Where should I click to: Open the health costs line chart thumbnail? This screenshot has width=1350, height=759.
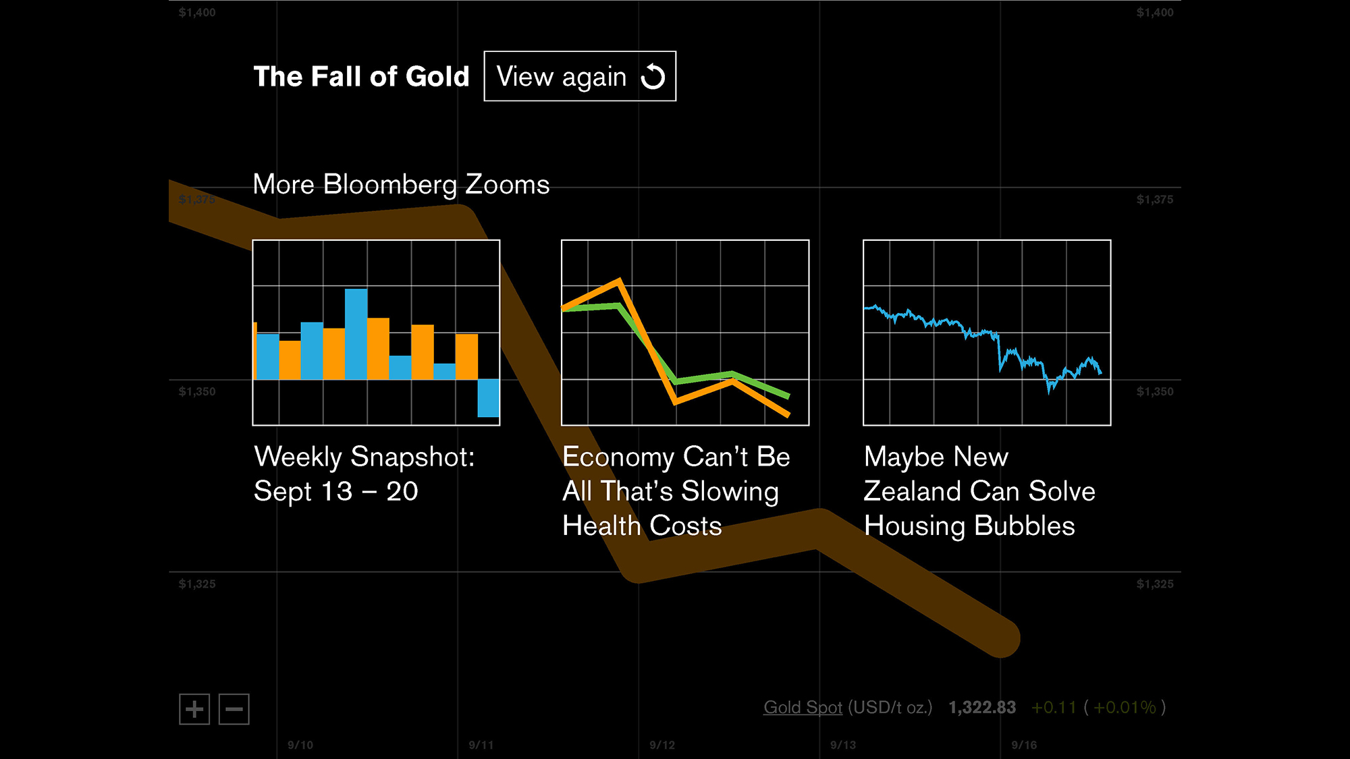(684, 333)
